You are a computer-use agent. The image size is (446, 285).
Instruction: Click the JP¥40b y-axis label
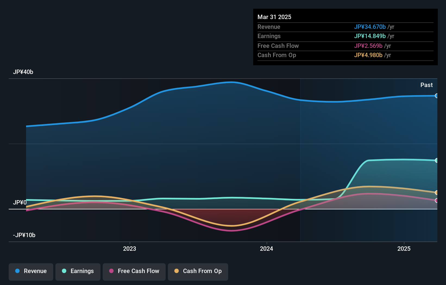point(23,72)
